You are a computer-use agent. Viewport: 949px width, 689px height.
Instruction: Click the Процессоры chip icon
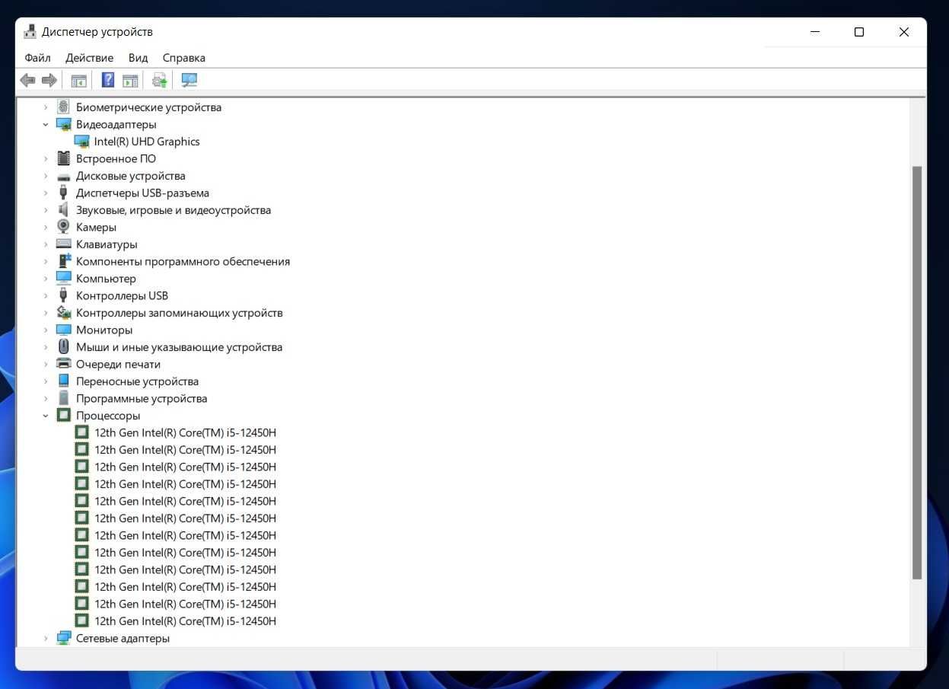pyautogui.click(x=63, y=416)
